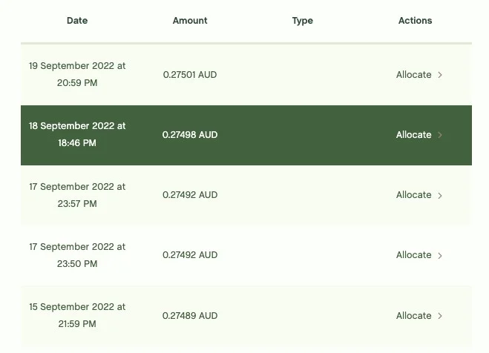Screen dimensions: 489x353
Task: Click the Amount column header
Action: point(190,21)
